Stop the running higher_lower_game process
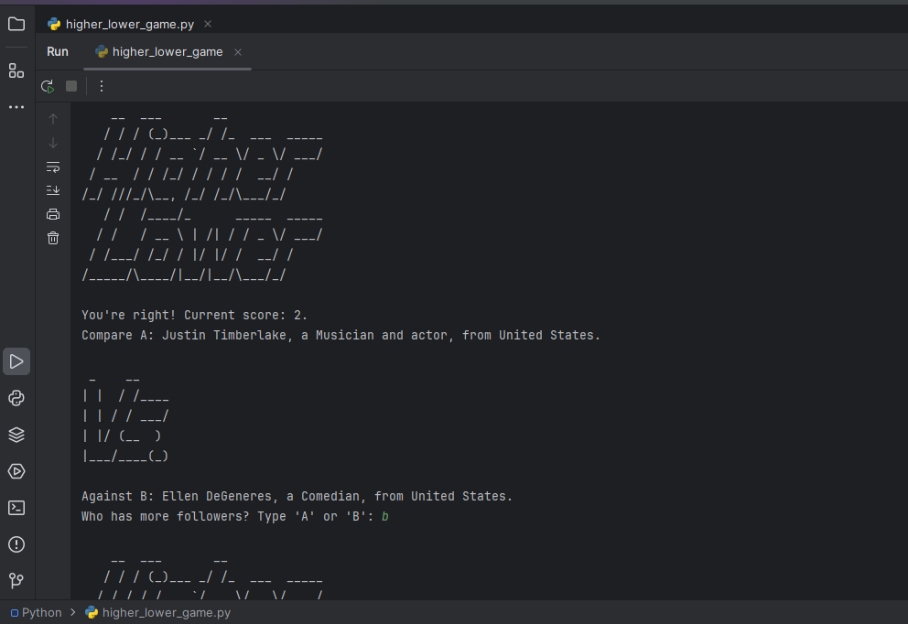The width and height of the screenshot is (908, 624). click(71, 86)
